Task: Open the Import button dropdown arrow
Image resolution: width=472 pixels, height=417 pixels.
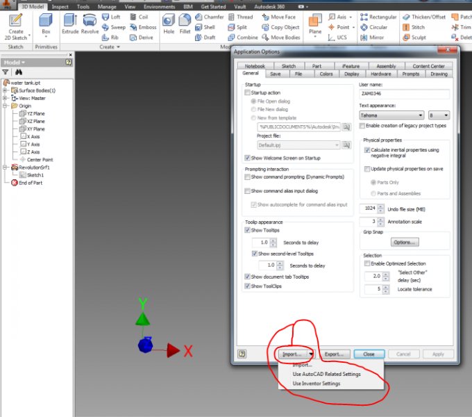Action: pos(310,354)
